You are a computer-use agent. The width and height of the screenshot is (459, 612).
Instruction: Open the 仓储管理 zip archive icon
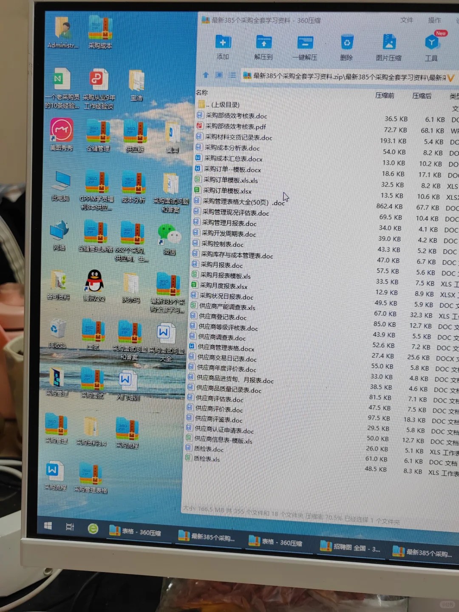98,135
